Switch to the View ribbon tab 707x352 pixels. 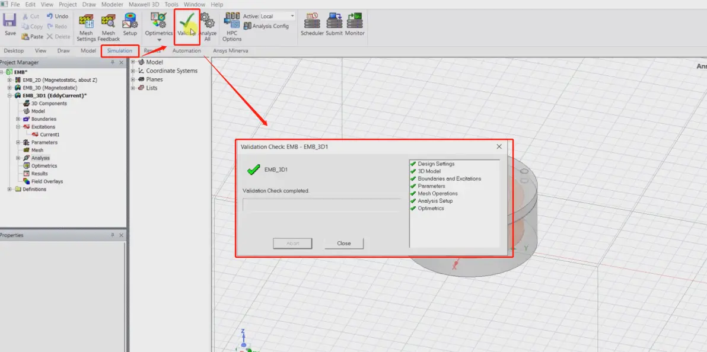click(40, 51)
